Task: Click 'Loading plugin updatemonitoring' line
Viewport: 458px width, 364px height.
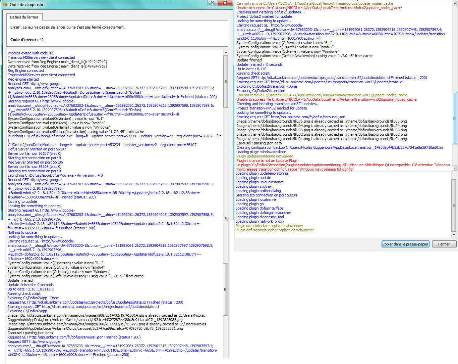Action: pyautogui.click(x=262, y=173)
